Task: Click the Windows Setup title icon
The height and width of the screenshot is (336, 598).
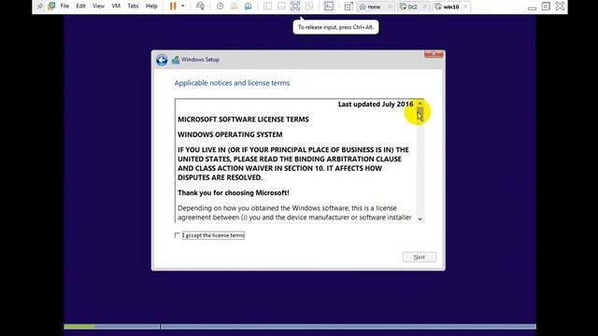Action: pos(176,60)
